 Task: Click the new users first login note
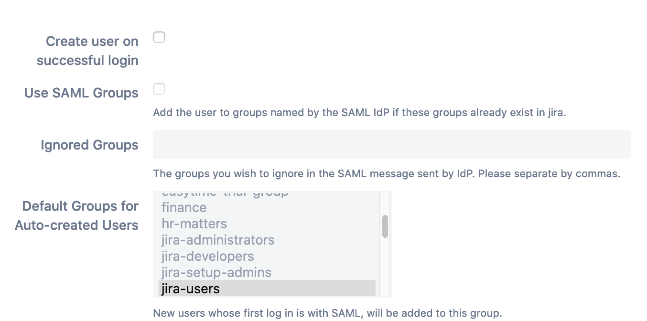coord(327,313)
